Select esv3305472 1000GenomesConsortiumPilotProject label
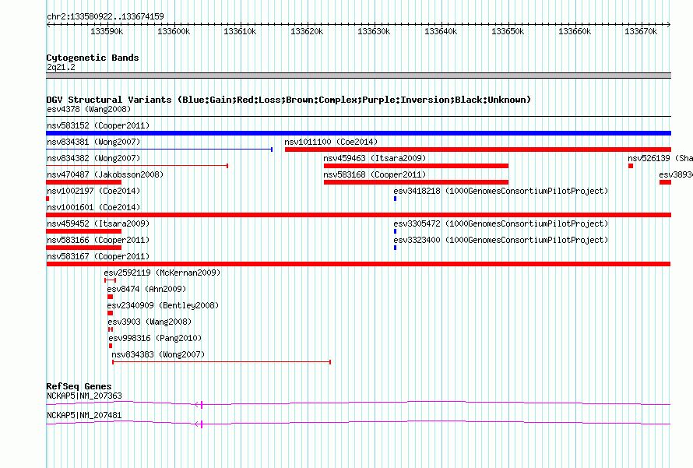 pos(501,223)
